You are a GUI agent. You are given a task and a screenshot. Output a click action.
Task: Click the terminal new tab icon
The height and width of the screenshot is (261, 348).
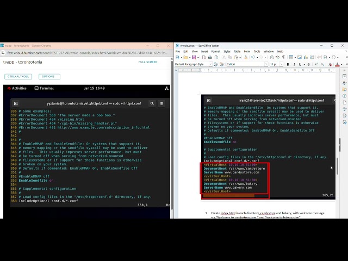click(x=16, y=103)
